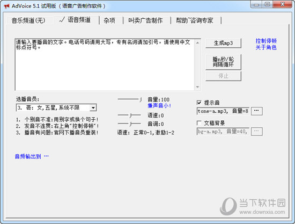
Task: Click the 选播音员: label
Action: click(27, 99)
